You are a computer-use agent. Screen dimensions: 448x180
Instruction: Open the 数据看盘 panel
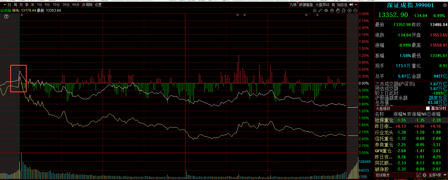pyautogui.click(x=306, y=5)
